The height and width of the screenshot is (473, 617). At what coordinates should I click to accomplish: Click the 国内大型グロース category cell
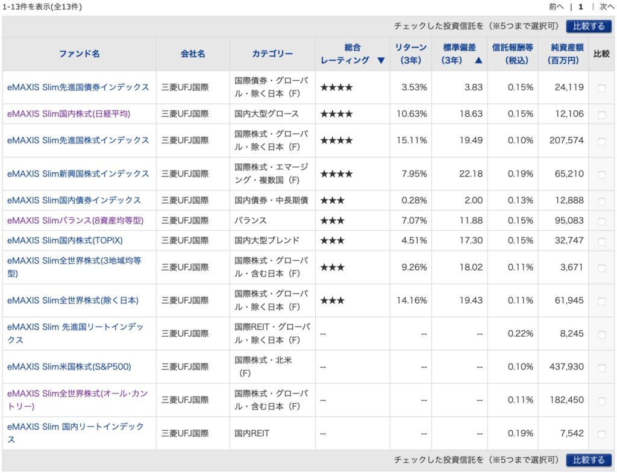point(266,114)
